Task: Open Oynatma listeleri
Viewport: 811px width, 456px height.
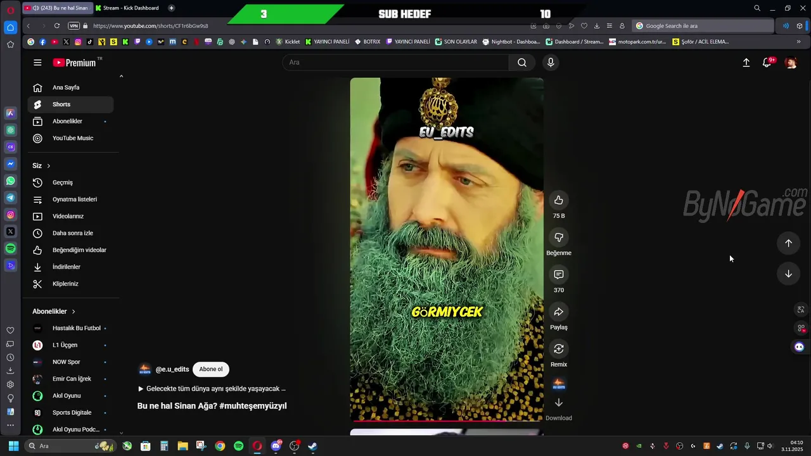Action: click(x=70, y=199)
